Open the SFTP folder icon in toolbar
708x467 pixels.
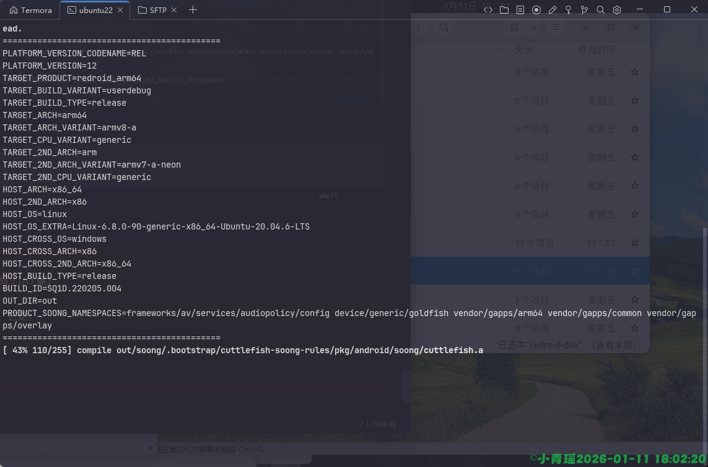(504, 10)
